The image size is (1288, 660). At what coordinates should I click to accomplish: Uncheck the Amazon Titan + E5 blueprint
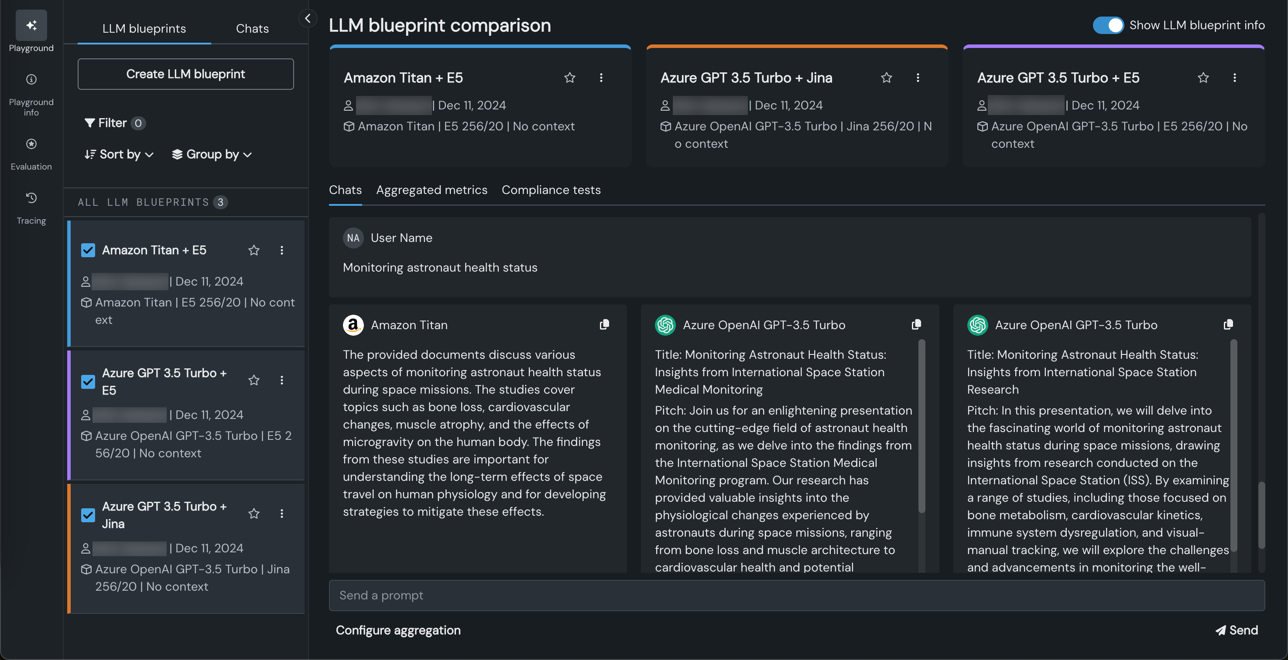tap(88, 250)
